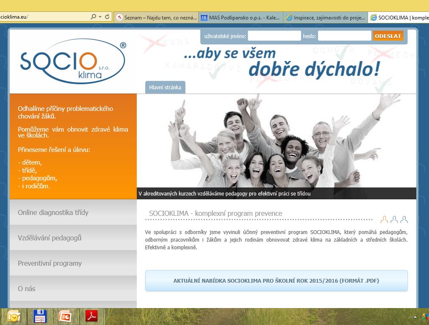
Task: Click 'Odhalíme příčiny problematického chování žáků' text
Action: [65, 112]
